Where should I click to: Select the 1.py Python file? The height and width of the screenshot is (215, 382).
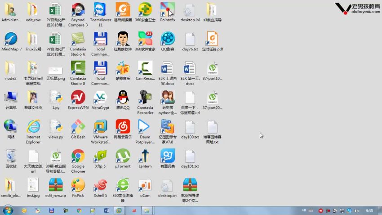coord(56,100)
